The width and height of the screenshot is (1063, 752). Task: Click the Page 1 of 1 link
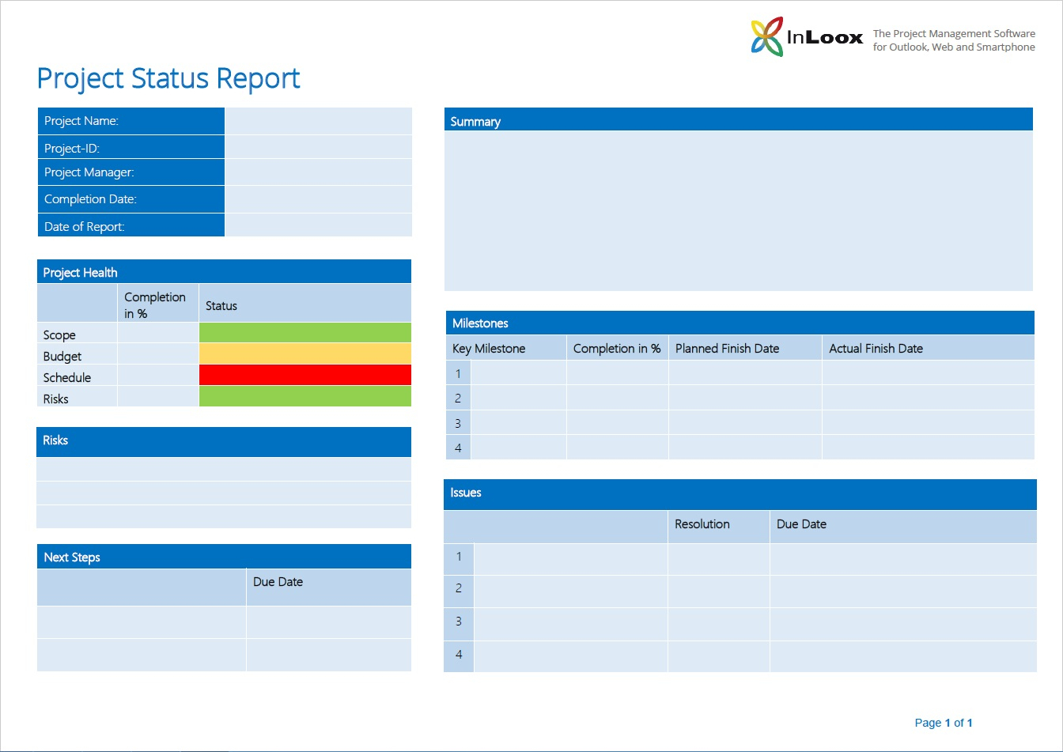click(x=943, y=722)
